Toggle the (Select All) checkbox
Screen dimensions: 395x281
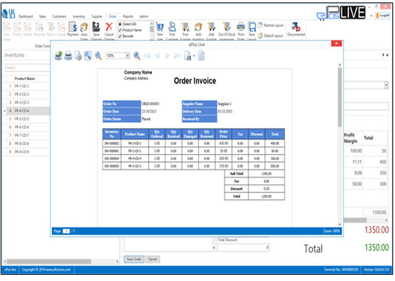pos(119,23)
